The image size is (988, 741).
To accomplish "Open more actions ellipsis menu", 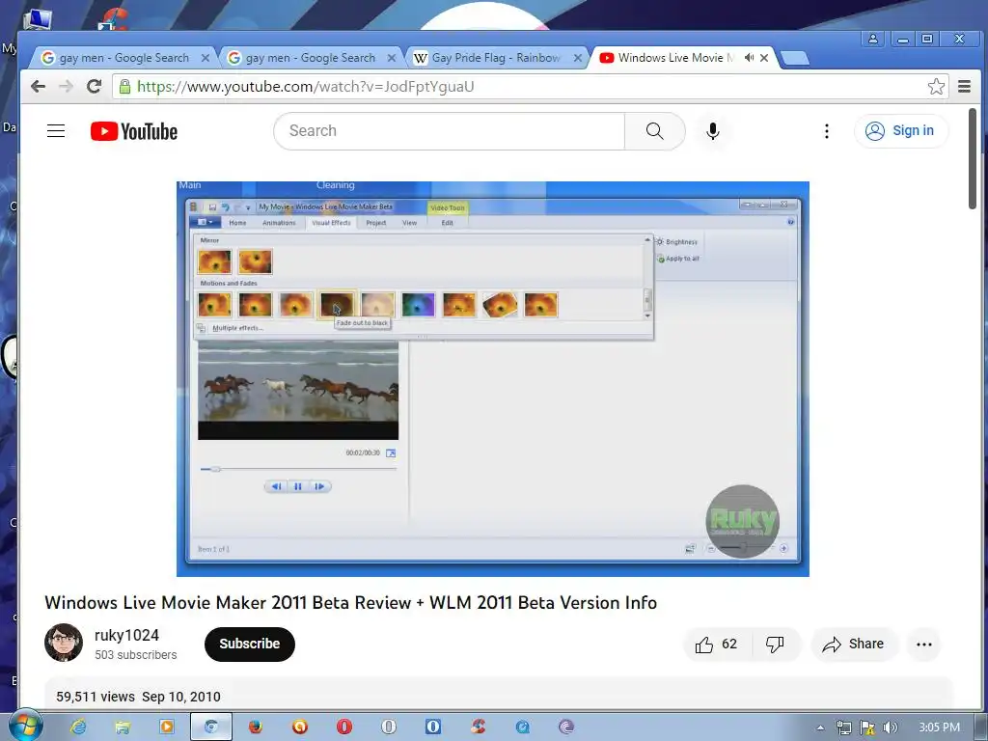I will (x=923, y=644).
